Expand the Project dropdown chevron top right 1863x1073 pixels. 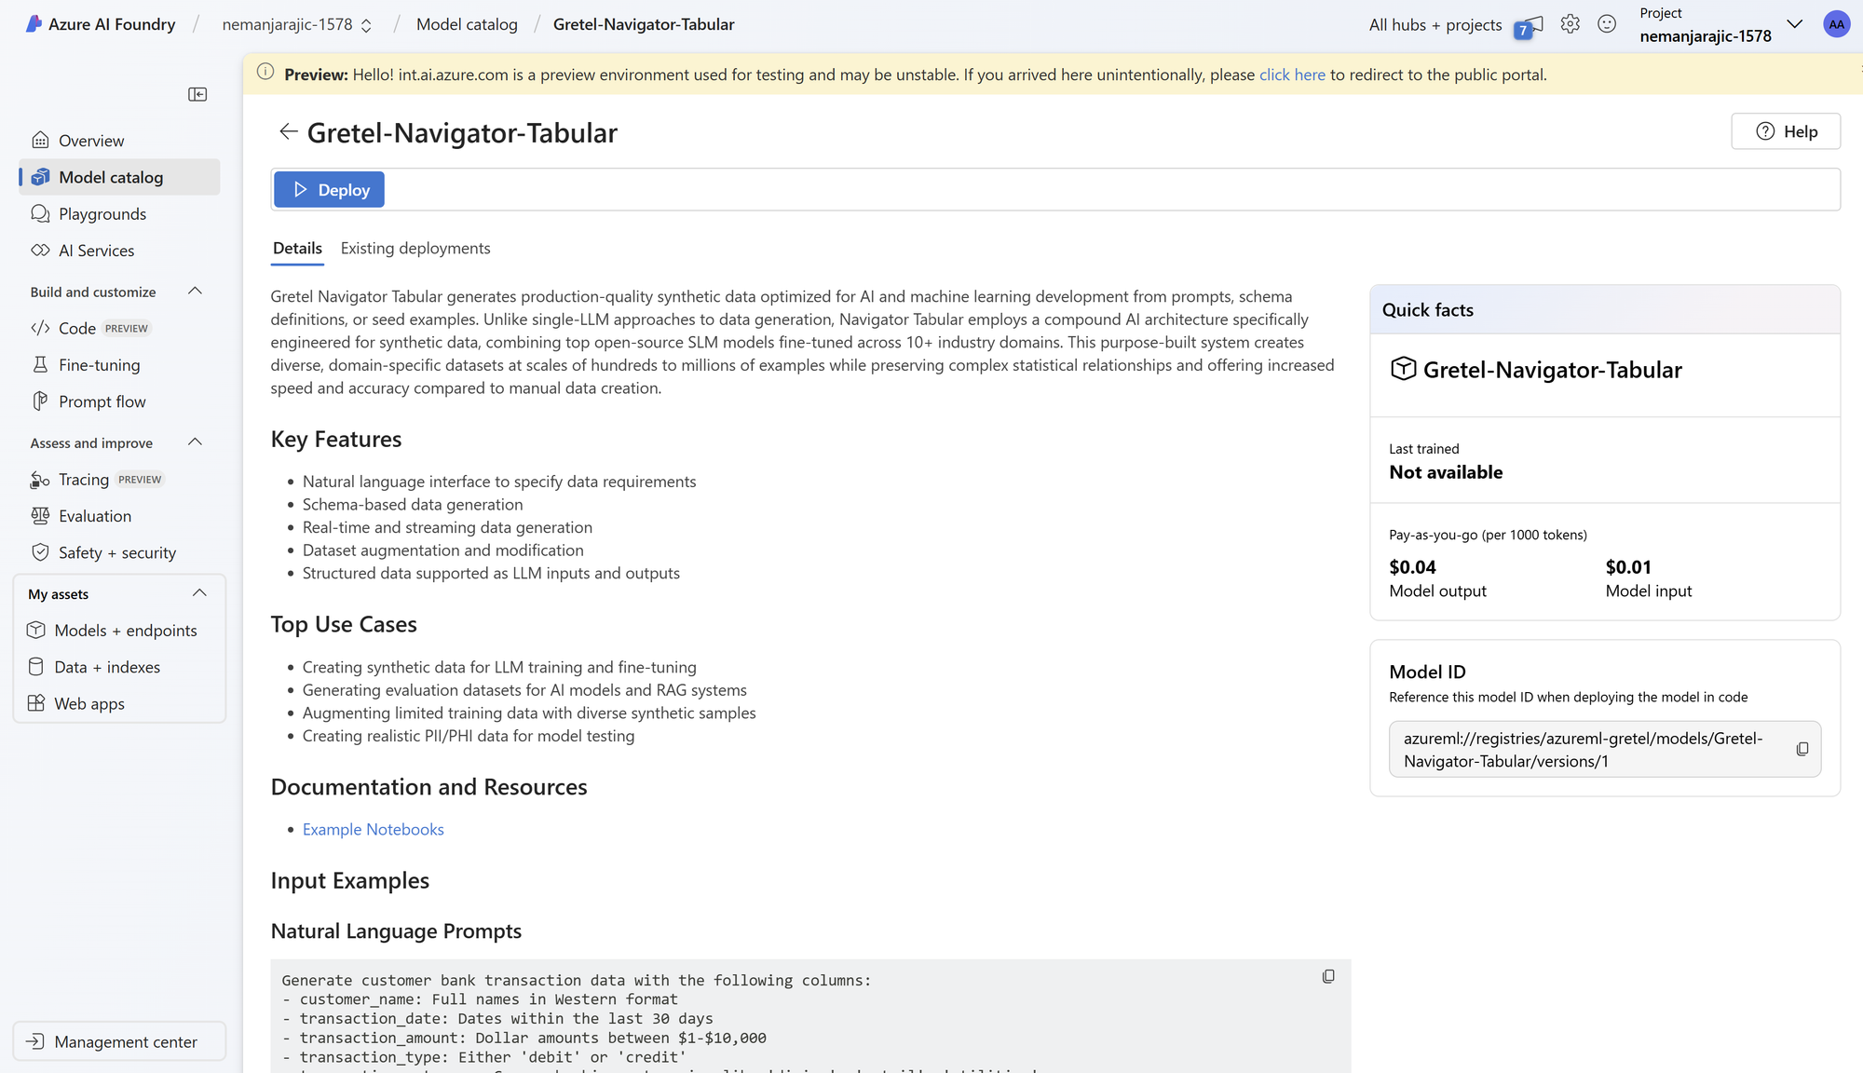click(x=1795, y=24)
